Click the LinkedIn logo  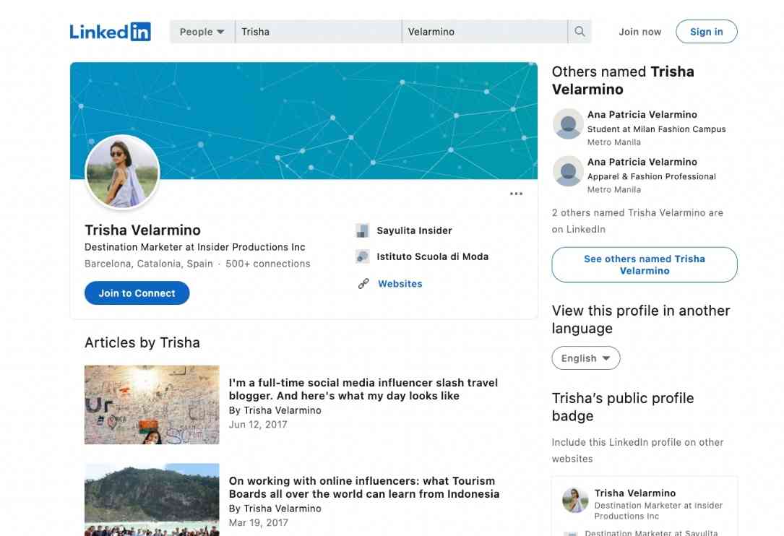pos(110,32)
